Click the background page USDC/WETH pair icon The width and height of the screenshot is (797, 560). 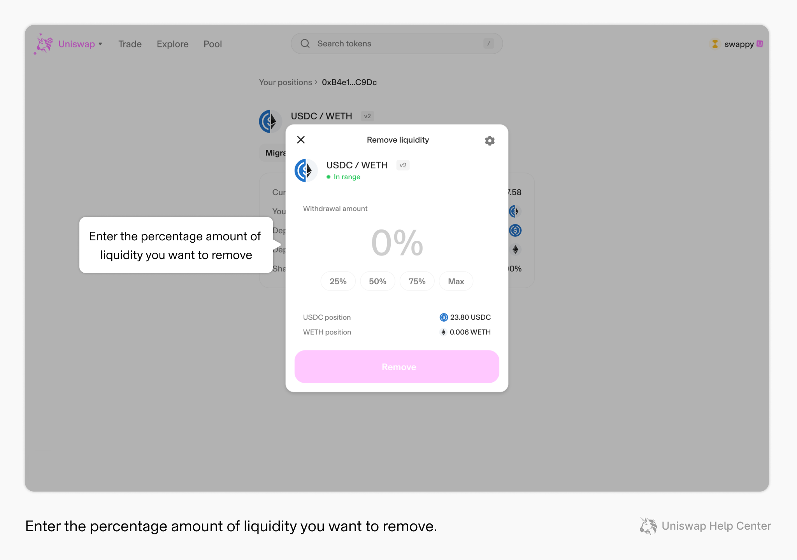pyautogui.click(x=270, y=121)
